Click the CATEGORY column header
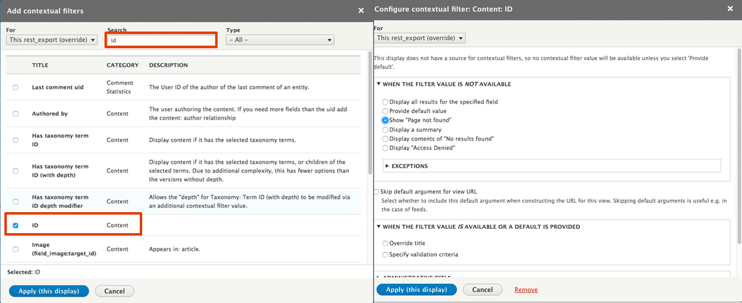 [x=122, y=65]
